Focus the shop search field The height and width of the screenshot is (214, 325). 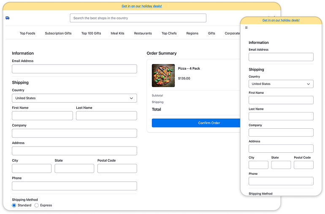coord(138,18)
